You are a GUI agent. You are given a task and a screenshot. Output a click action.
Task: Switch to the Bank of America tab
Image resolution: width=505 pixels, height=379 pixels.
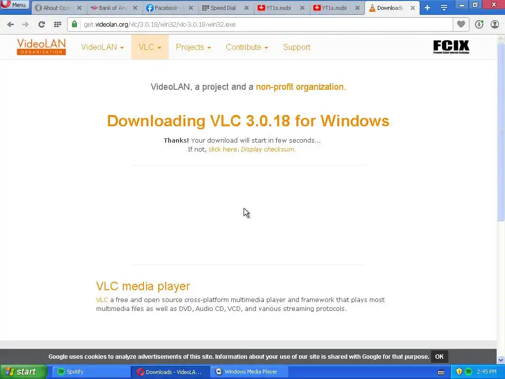tap(109, 8)
